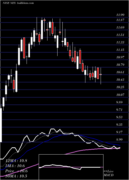Image resolution: width=129 pixels, height=180 pixels.
Task: Click the bullkhan.com watermark text
Action: click(25, 3)
